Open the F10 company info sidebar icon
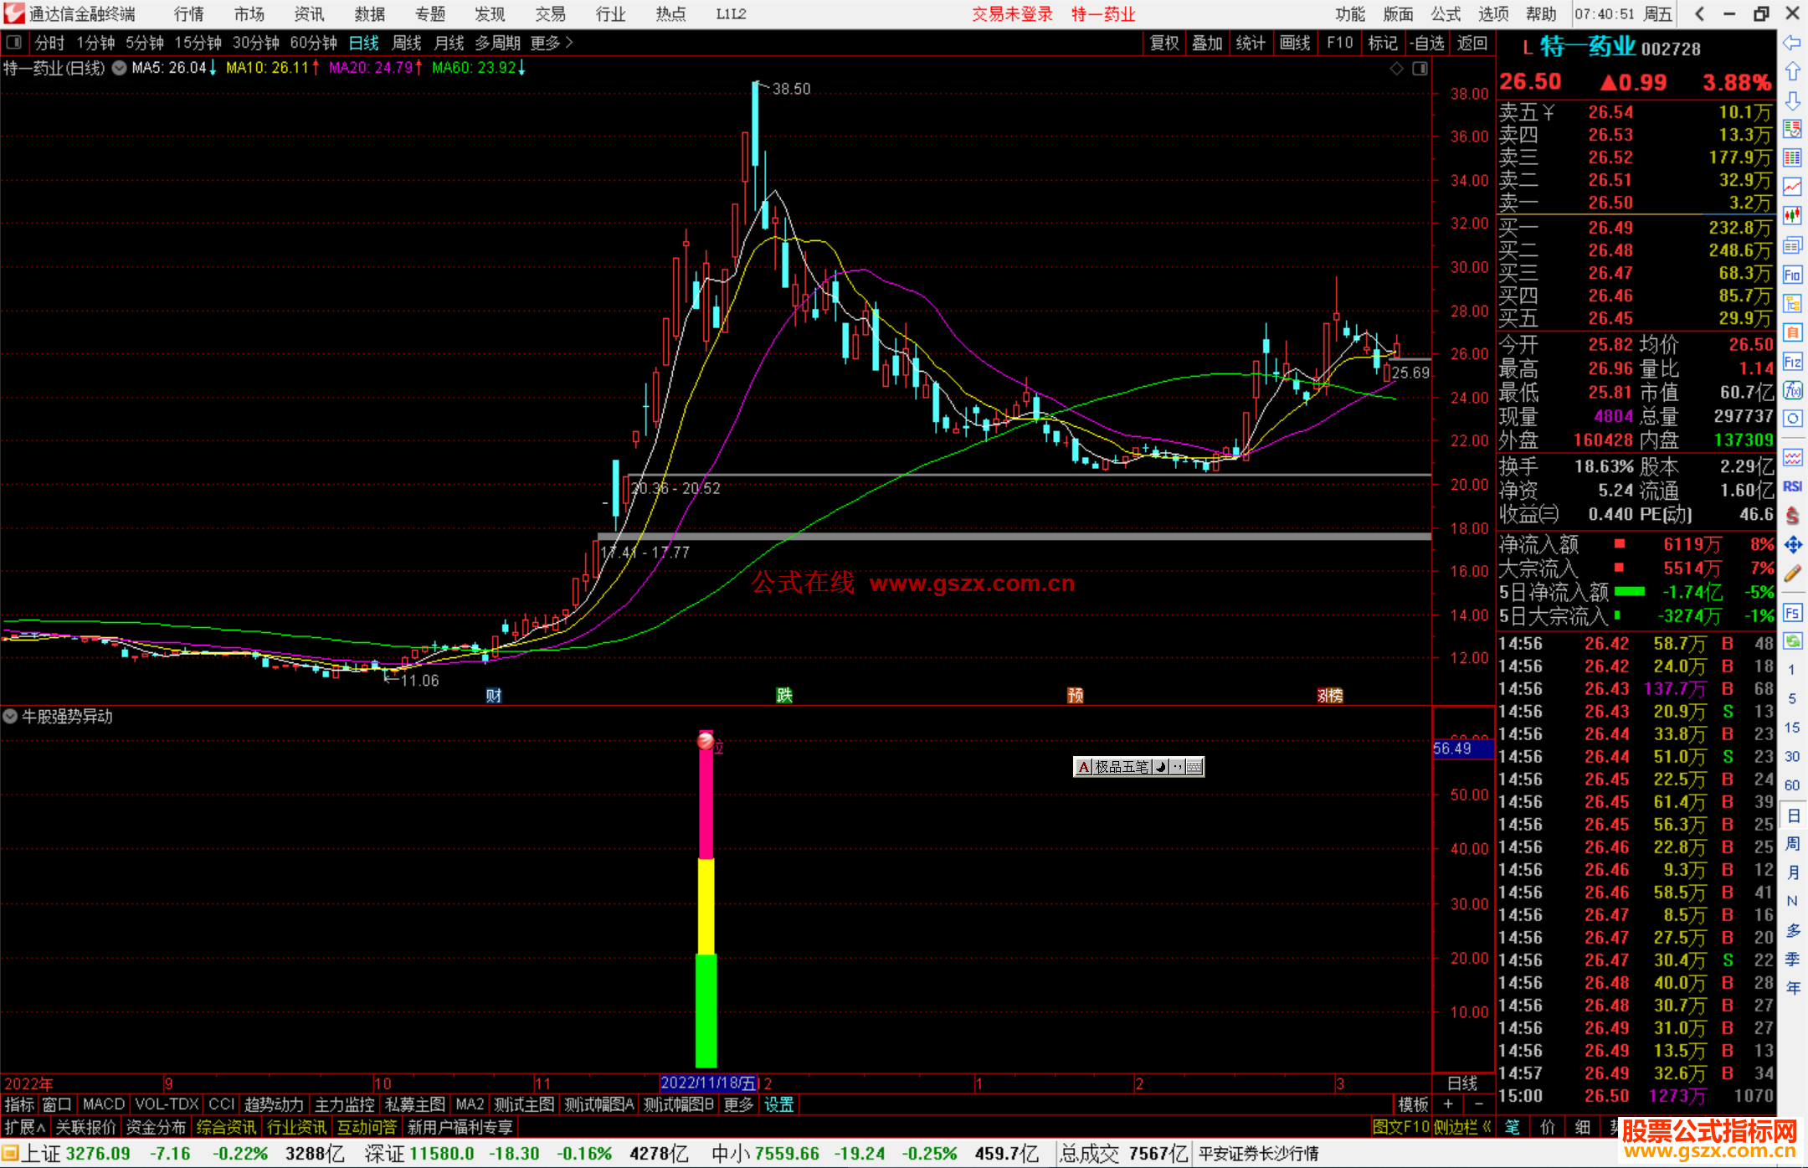This screenshot has height=1168, width=1808. [x=1792, y=275]
